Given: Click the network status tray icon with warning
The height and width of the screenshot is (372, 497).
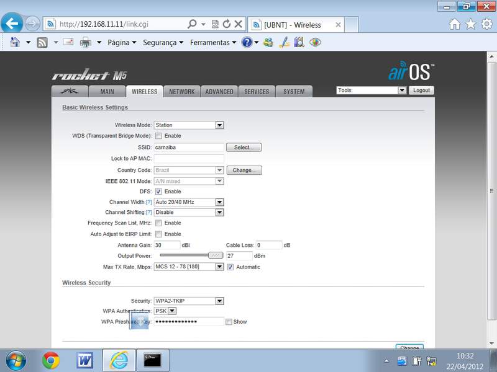Looking at the screenshot, I should 431,361.
